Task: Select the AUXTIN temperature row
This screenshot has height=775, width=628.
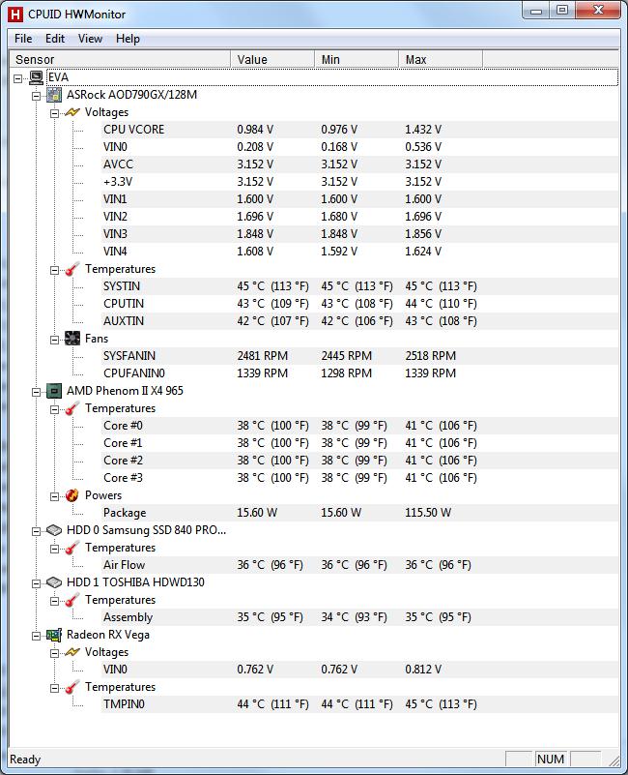Action: pyautogui.click(x=359, y=321)
